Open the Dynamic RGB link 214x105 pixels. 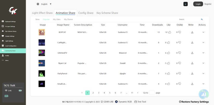[x=123, y=102]
